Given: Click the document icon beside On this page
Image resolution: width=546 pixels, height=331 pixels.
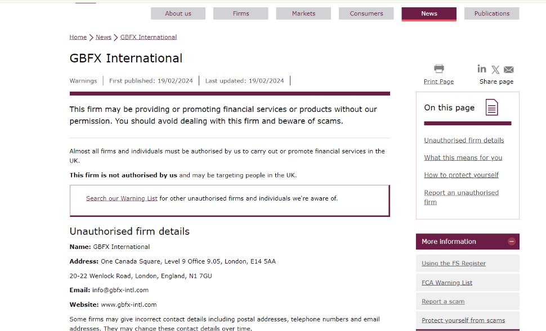Looking at the screenshot, I should coord(491,107).
